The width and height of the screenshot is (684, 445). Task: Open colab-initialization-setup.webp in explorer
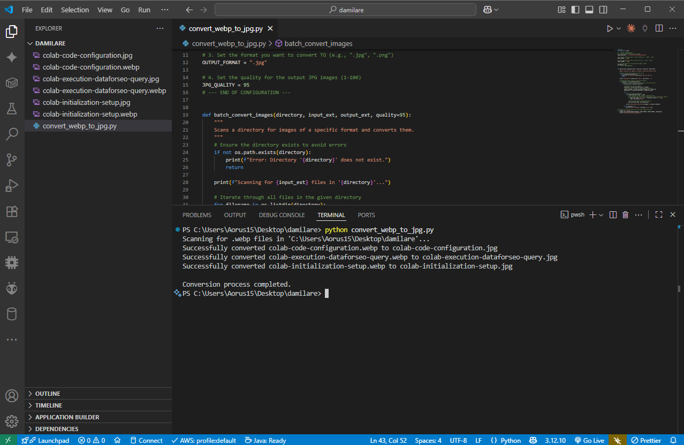(90, 114)
